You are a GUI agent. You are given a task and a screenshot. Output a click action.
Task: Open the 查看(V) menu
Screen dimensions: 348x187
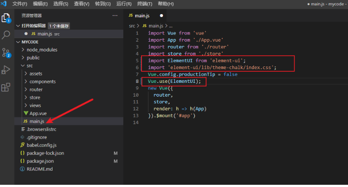pos(81,4)
